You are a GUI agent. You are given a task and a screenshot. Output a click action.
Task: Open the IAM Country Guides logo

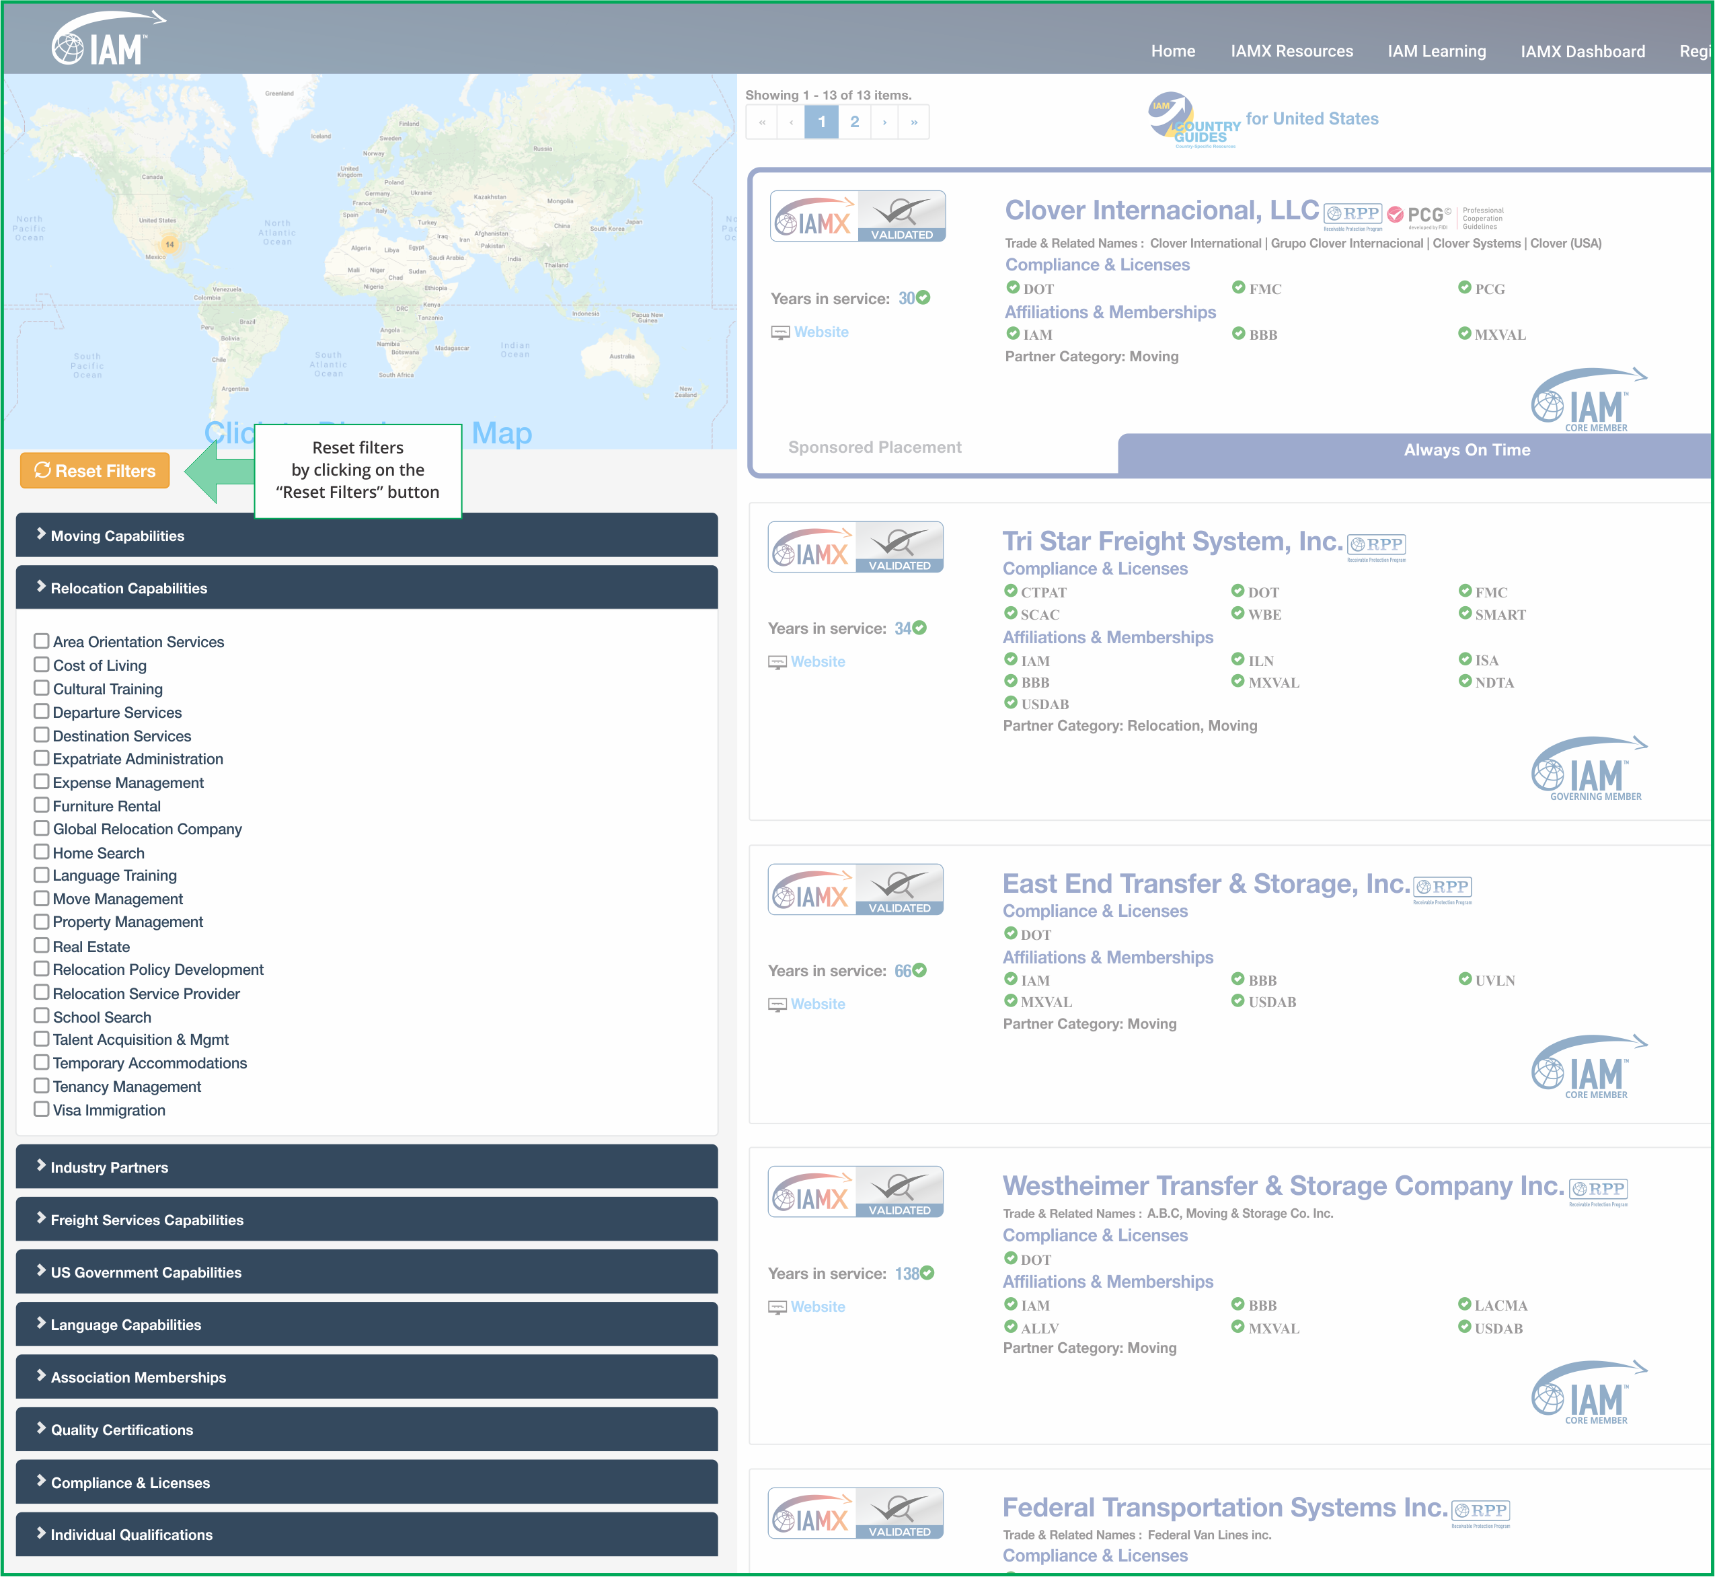click(x=1194, y=120)
